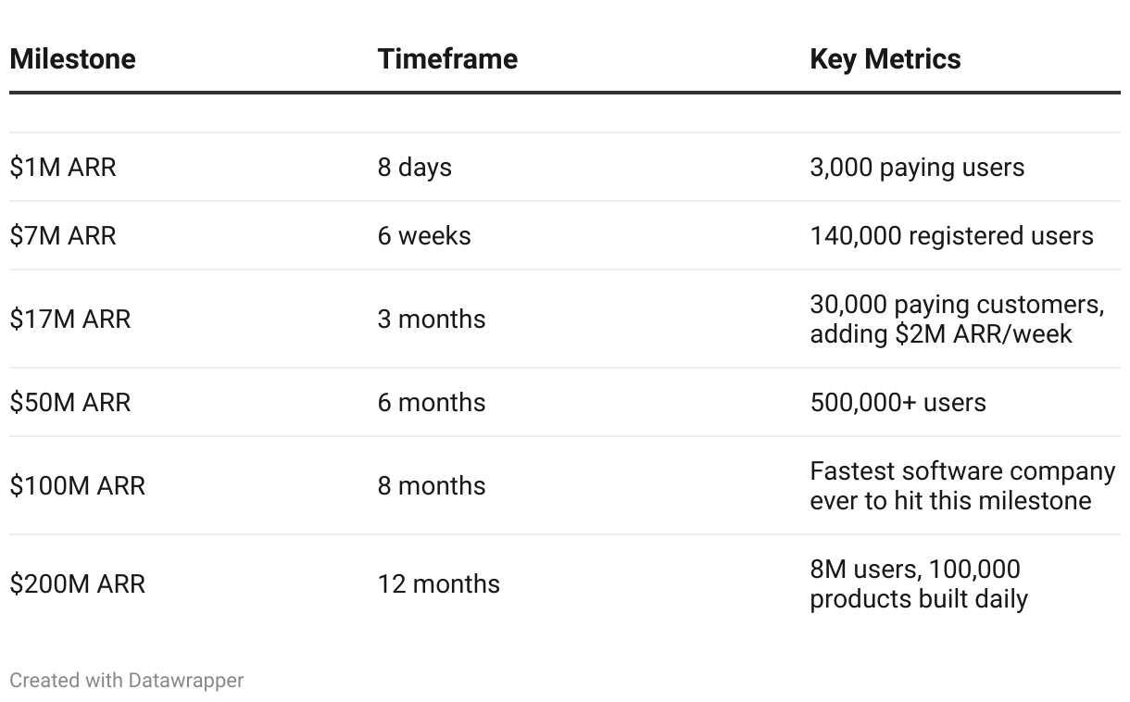The width and height of the screenshot is (1130, 702).
Task: Click the 3 months timeframe cell
Action: 432,320
